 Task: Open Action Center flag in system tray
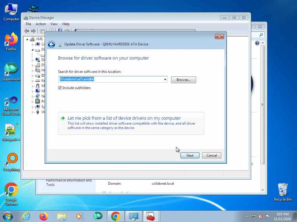pyautogui.click(x=267, y=217)
